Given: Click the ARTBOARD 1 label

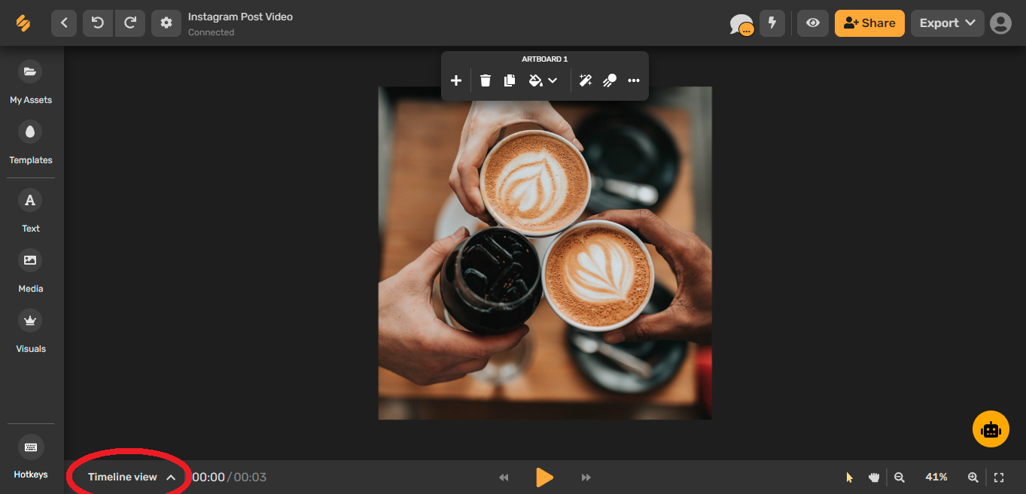Looking at the screenshot, I should tap(545, 59).
